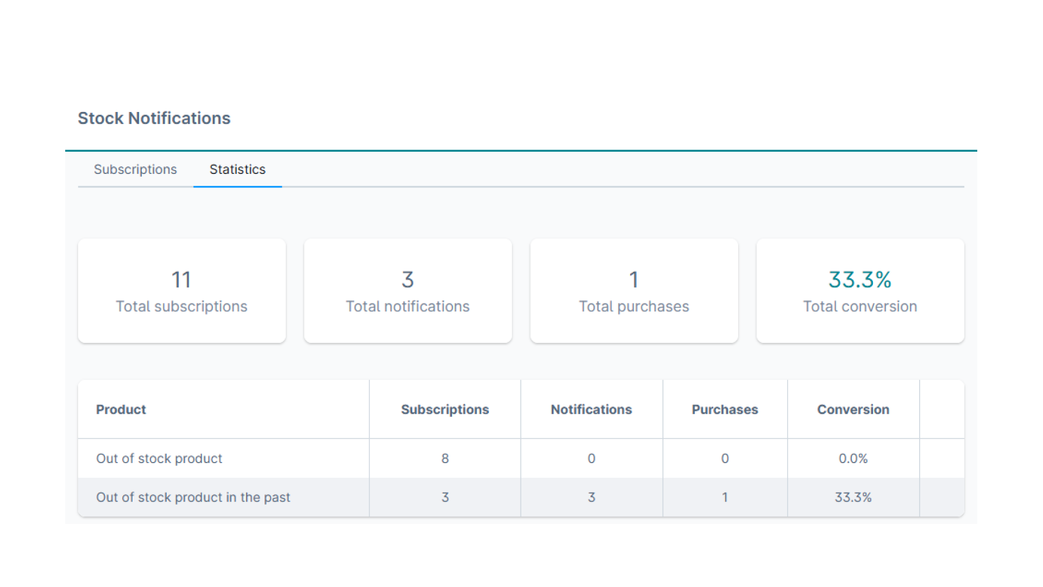Click the 0.0% conversion cell
This screenshot has width=1043, height=587.
pos(853,459)
